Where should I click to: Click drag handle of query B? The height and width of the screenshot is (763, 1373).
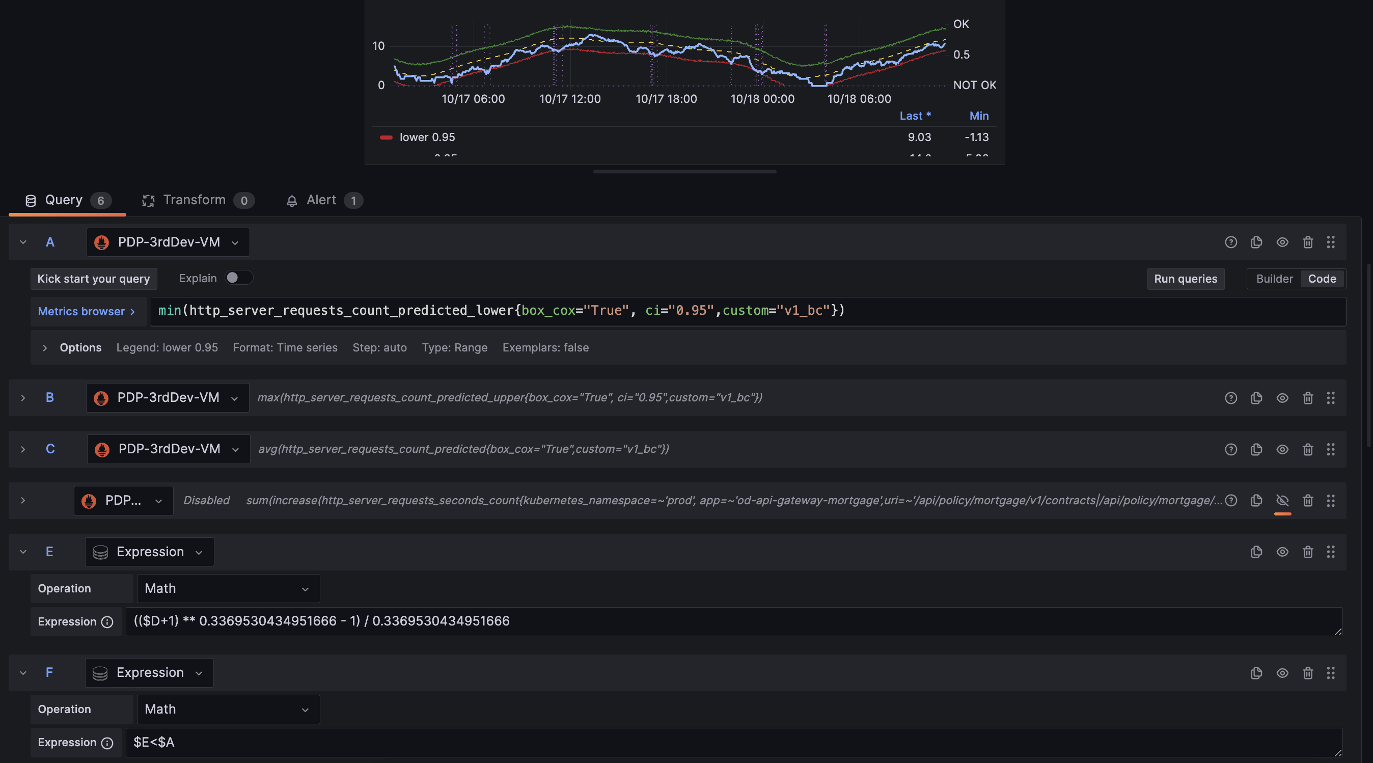1331,398
